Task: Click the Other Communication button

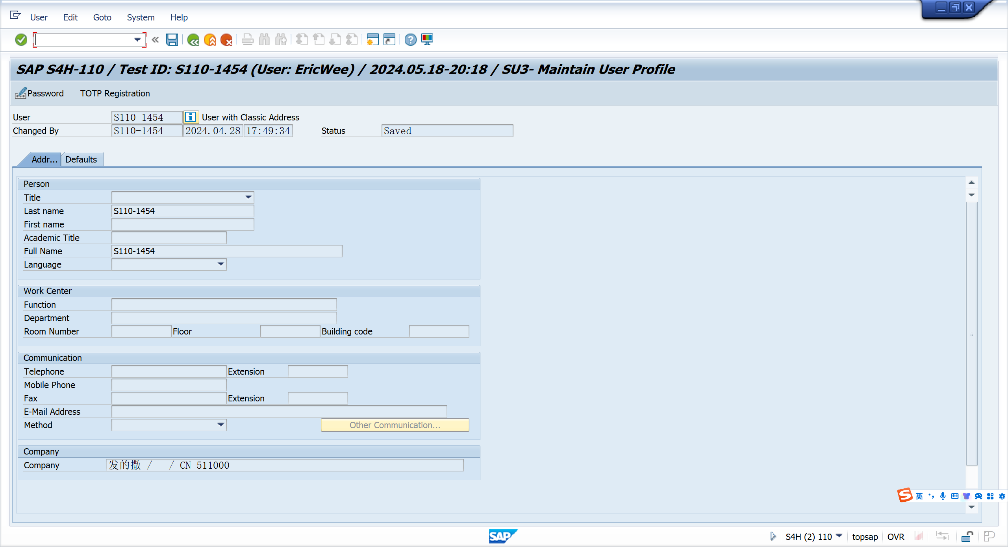Action: 395,425
